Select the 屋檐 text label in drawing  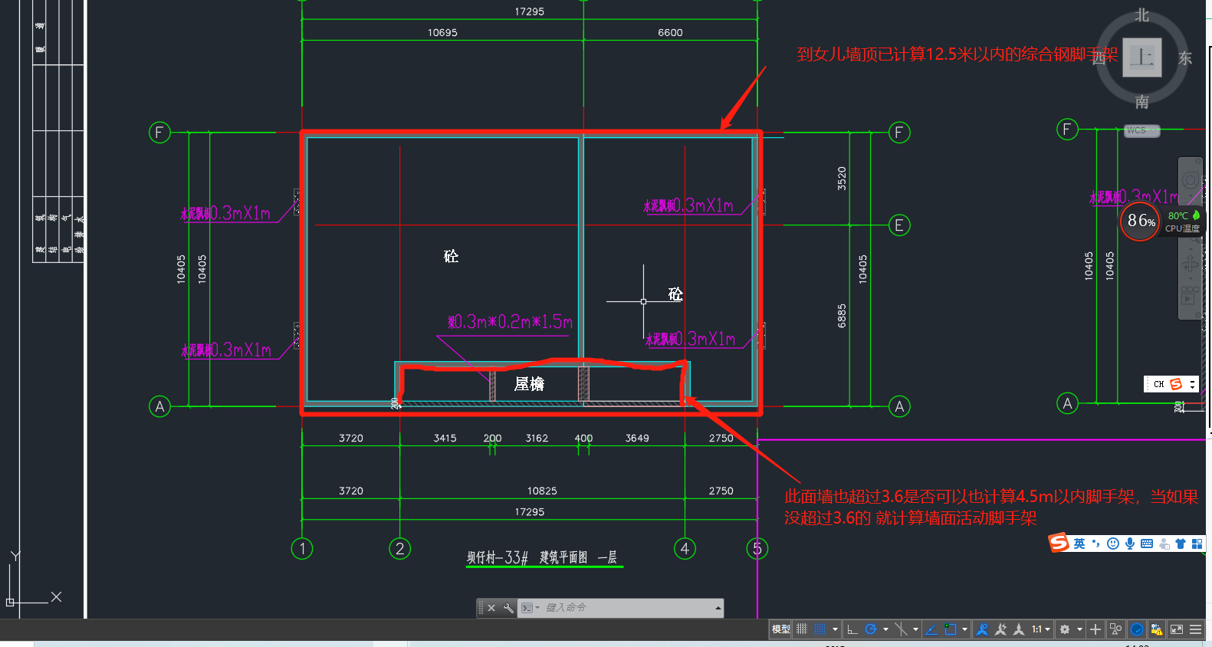point(529,383)
